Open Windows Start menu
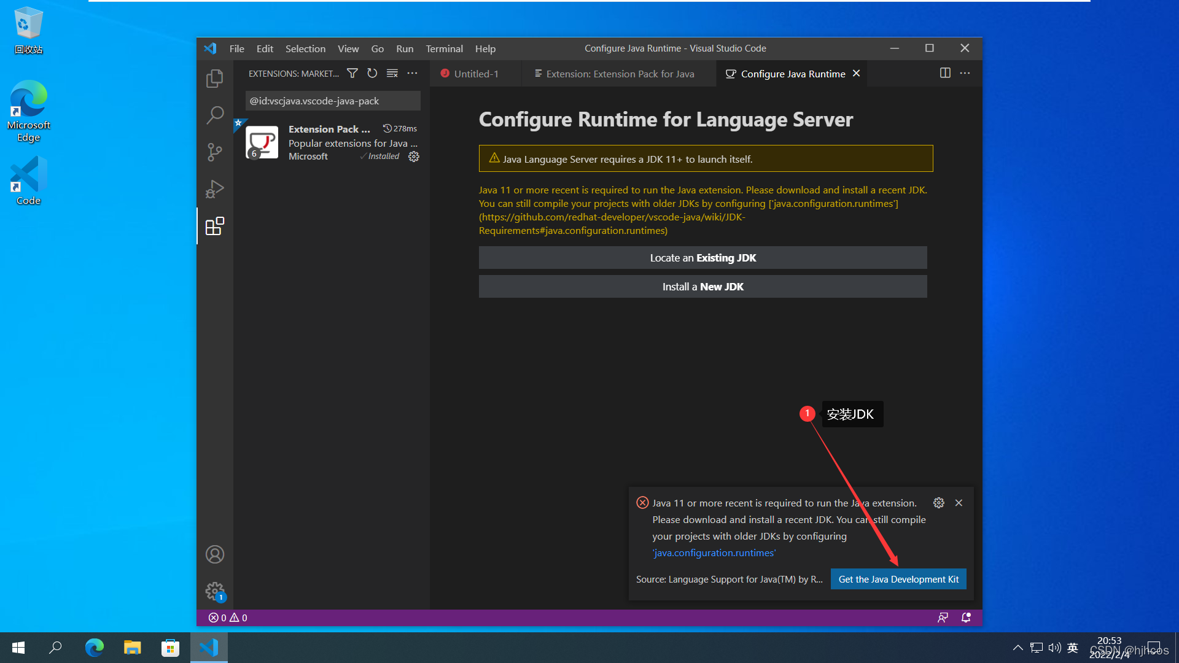The image size is (1179, 663). 18,648
